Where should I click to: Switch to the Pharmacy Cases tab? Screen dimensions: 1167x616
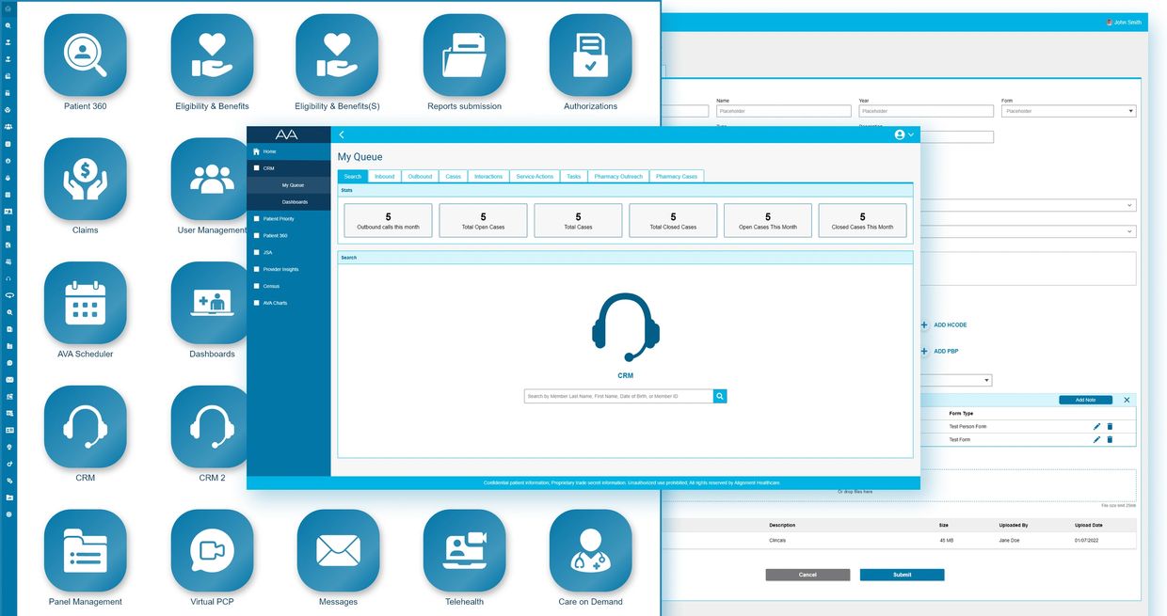click(677, 177)
